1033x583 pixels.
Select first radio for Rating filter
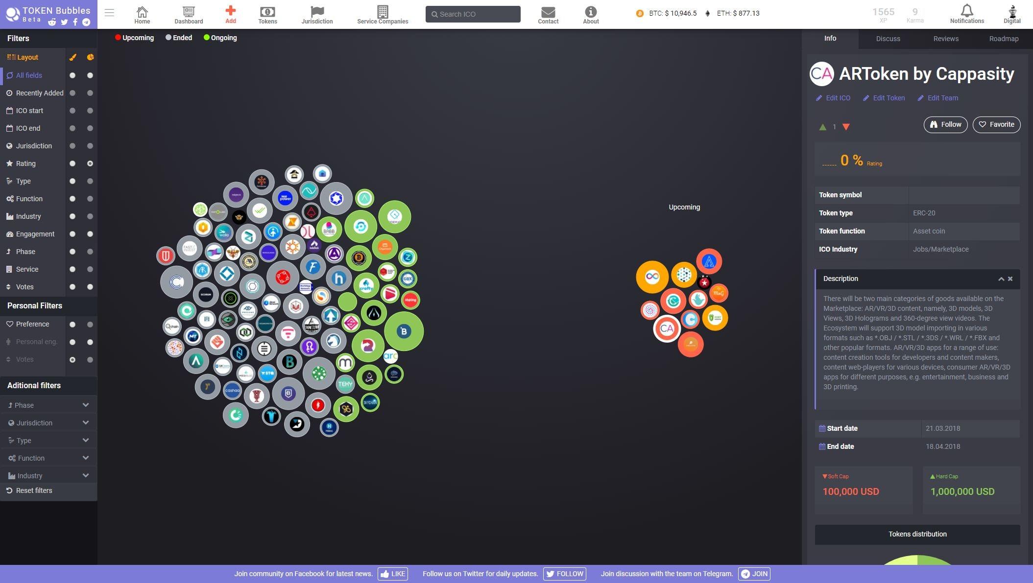click(72, 163)
